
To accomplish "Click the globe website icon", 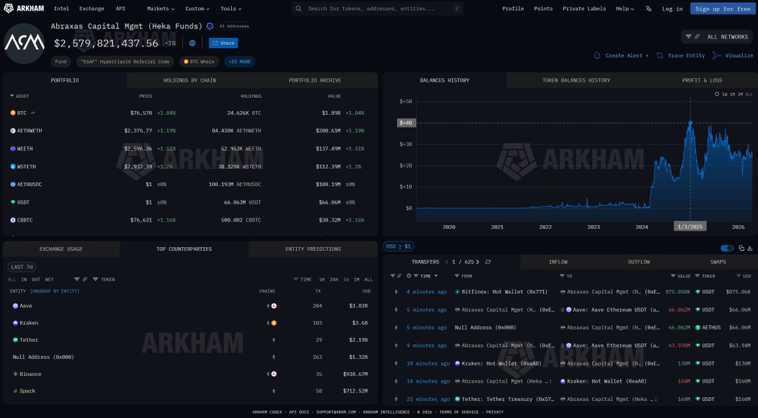I will [193, 43].
